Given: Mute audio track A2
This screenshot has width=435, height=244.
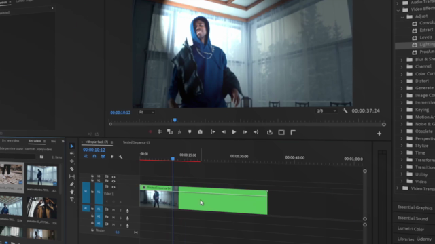Looking at the screenshot, I should 114,218.
